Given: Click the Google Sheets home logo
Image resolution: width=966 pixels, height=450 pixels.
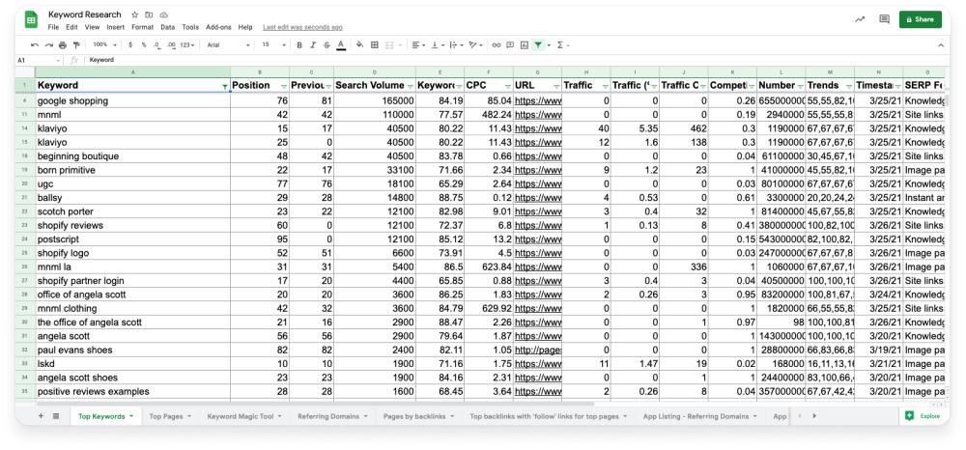Looking at the screenshot, I should click(32, 19).
